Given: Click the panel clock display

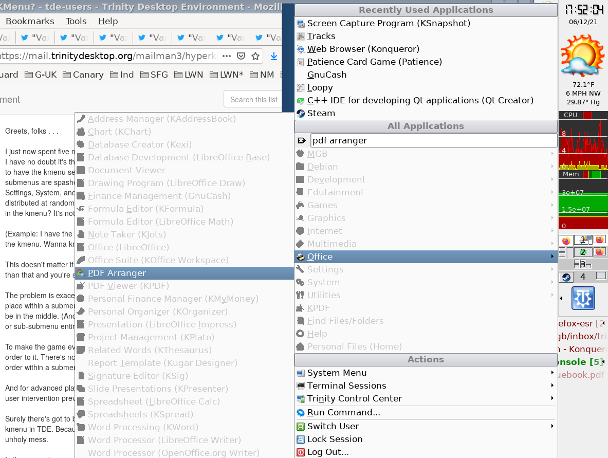Looking at the screenshot, I should (x=583, y=10).
